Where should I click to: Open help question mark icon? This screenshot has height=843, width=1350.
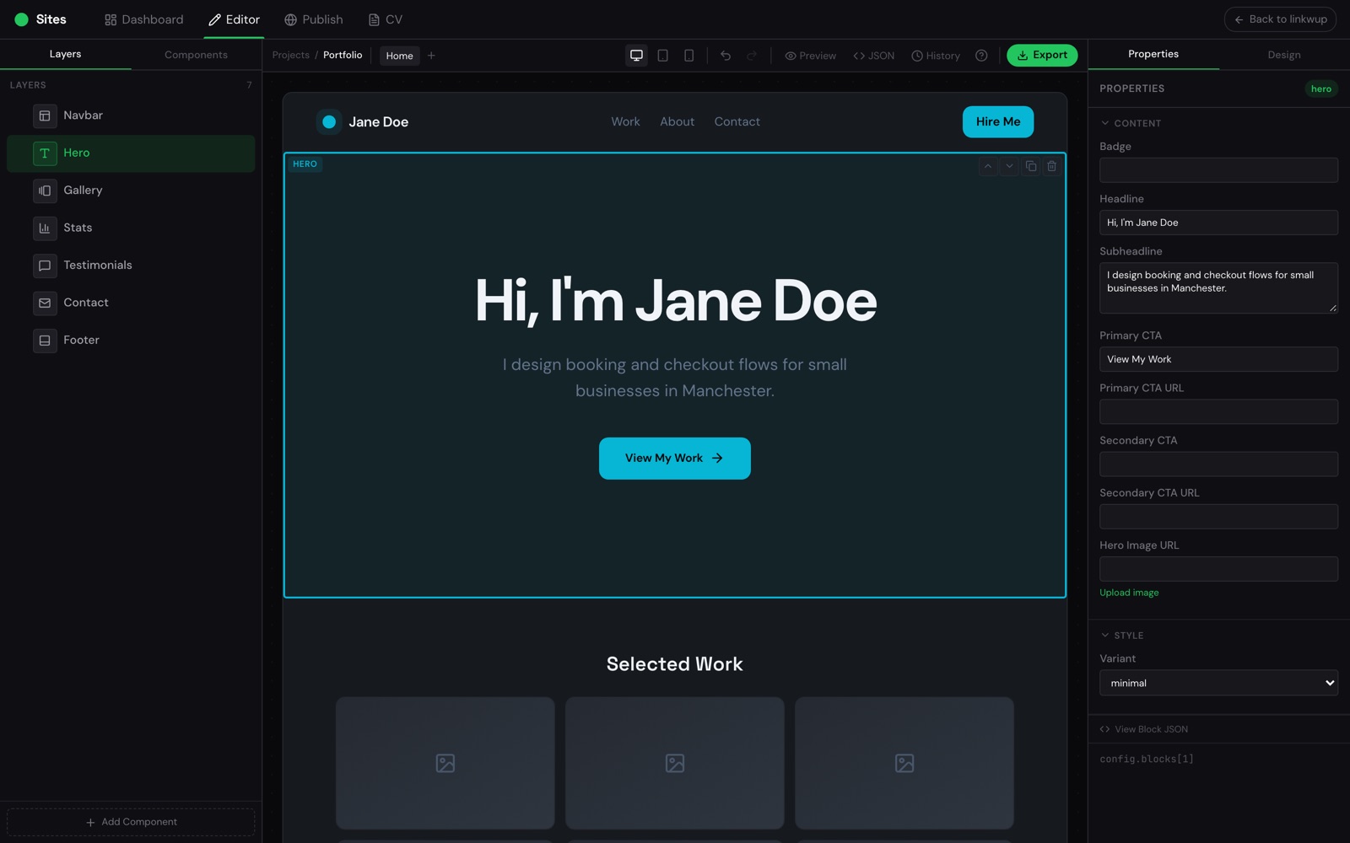pyautogui.click(x=981, y=56)
